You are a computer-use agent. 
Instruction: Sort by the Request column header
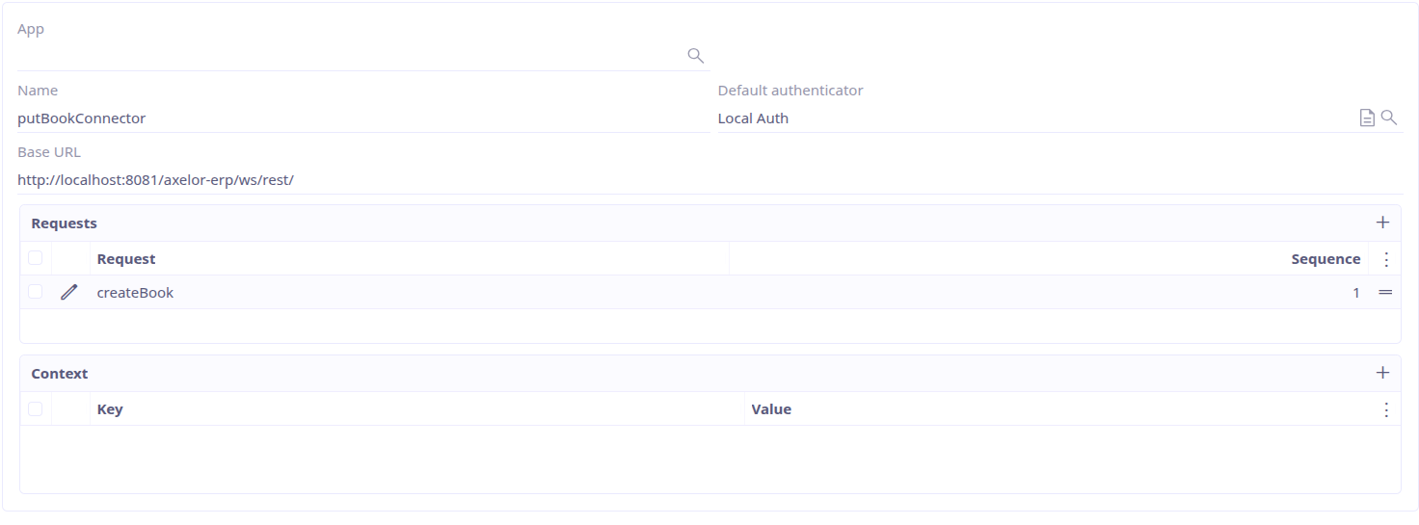(x=126, y=259)
